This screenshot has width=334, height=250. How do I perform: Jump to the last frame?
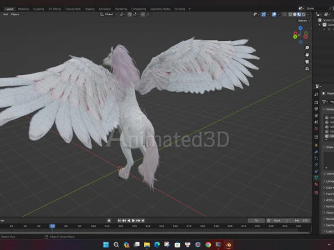(x=143, y=221)
